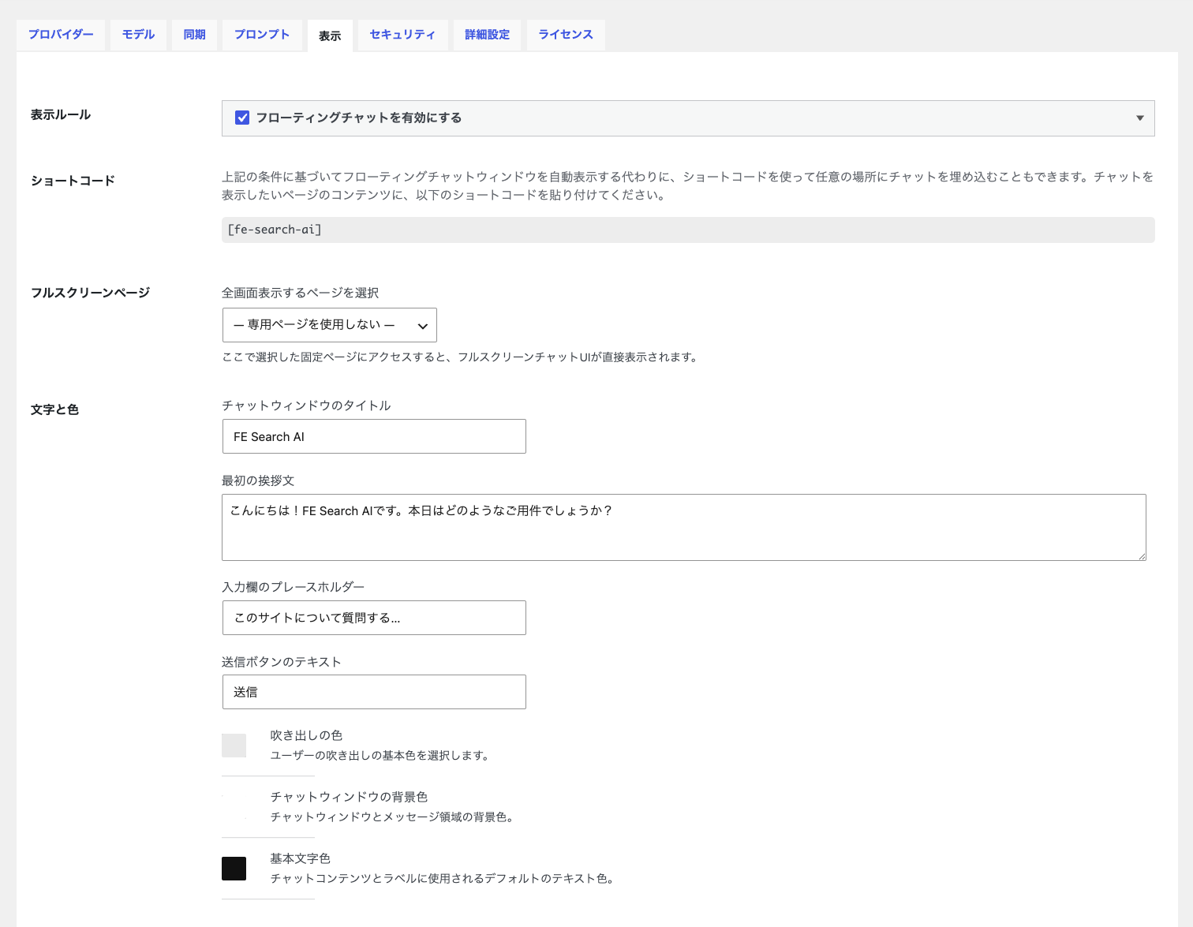Click the [fe-search-ai] shortcode box
Screen dimensions: 1193x927
point(688,230)
